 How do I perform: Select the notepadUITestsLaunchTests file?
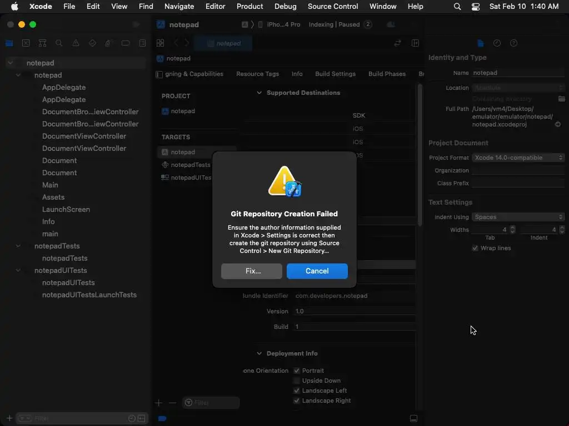pos(89,295)
